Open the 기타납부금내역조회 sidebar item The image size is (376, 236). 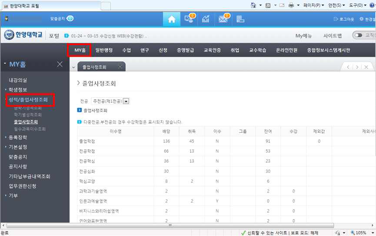coord(30,176)
